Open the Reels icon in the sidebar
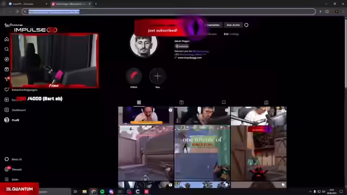 (x=7, y=69)
